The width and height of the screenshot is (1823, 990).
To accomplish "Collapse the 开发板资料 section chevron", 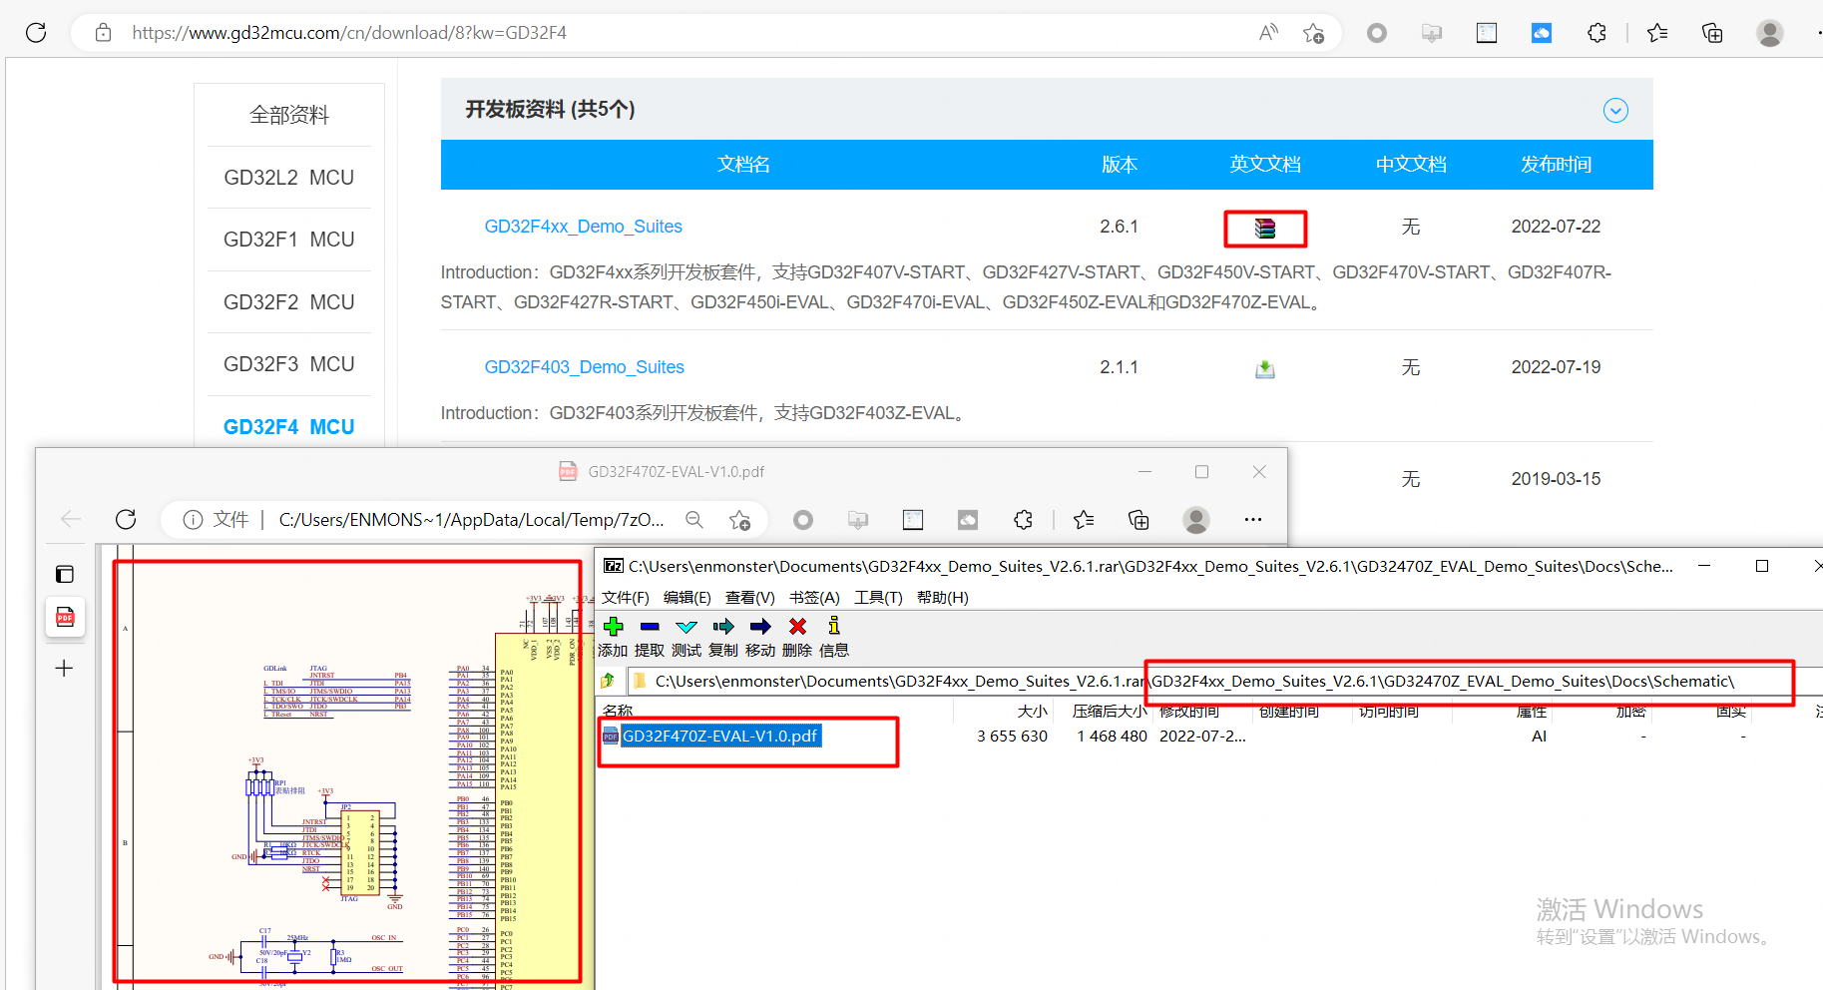I will point(1615,110).
